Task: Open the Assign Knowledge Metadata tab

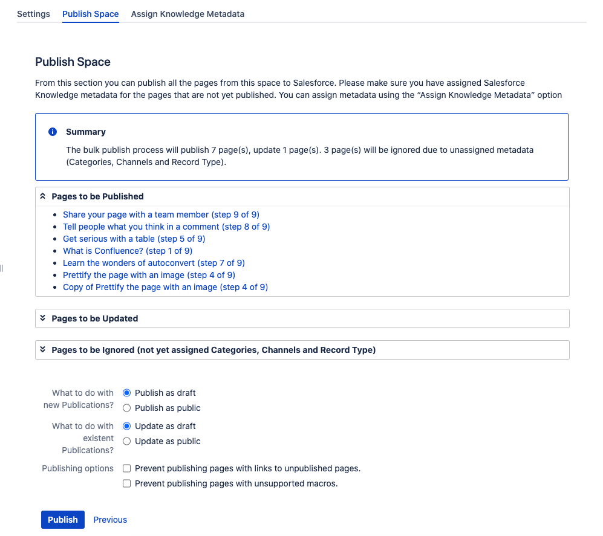Action: click(187, 14)
